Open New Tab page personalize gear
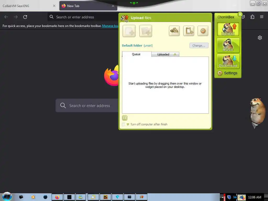 260,38
